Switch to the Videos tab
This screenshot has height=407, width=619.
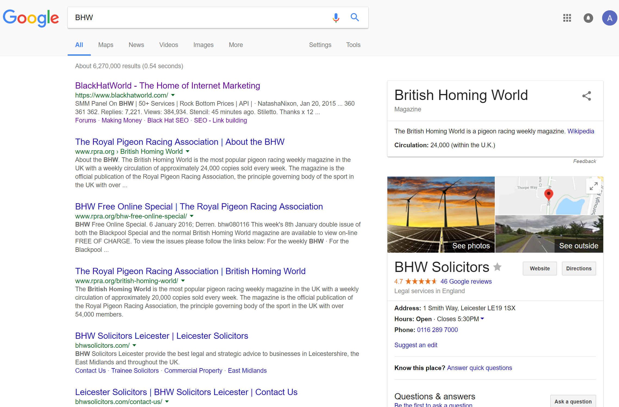click(169, 45)
